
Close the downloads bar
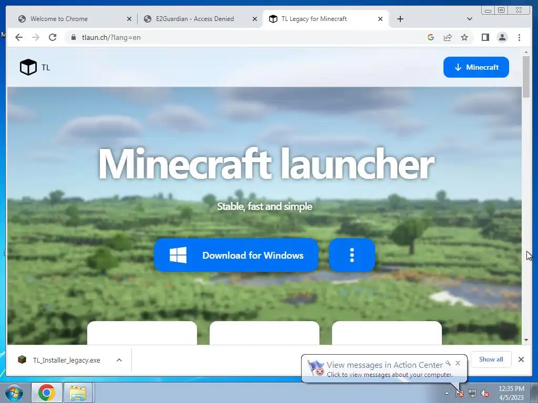point(521,359)
